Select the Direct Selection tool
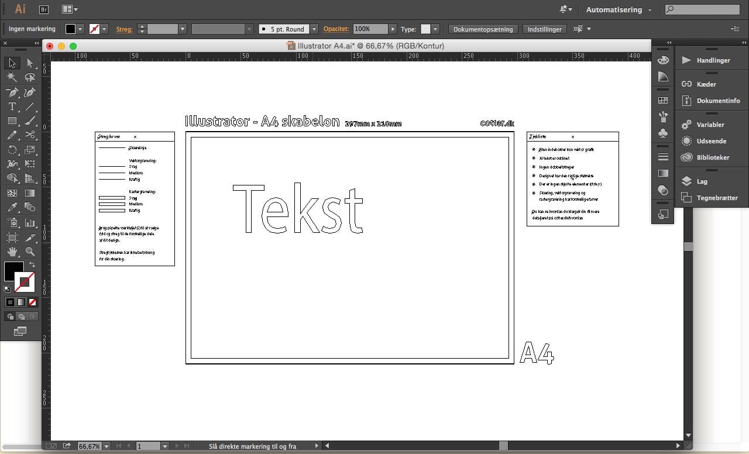 pos(30,63)
